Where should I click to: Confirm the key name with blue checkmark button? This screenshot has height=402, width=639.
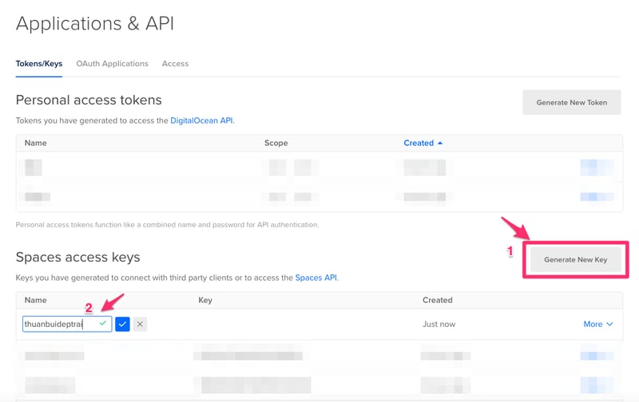[122, 324]
